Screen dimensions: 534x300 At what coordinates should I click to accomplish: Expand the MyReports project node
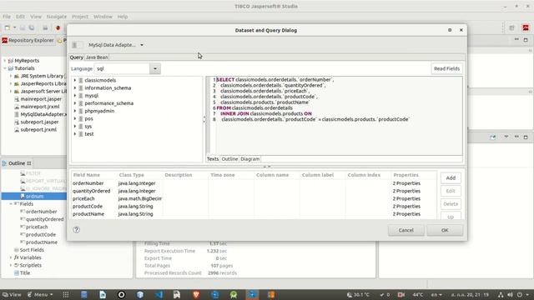tap(5, 61)
